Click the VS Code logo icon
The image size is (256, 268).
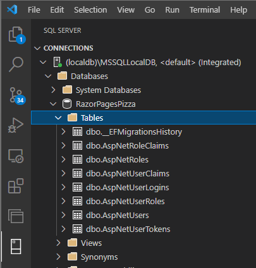pos(12,9)
